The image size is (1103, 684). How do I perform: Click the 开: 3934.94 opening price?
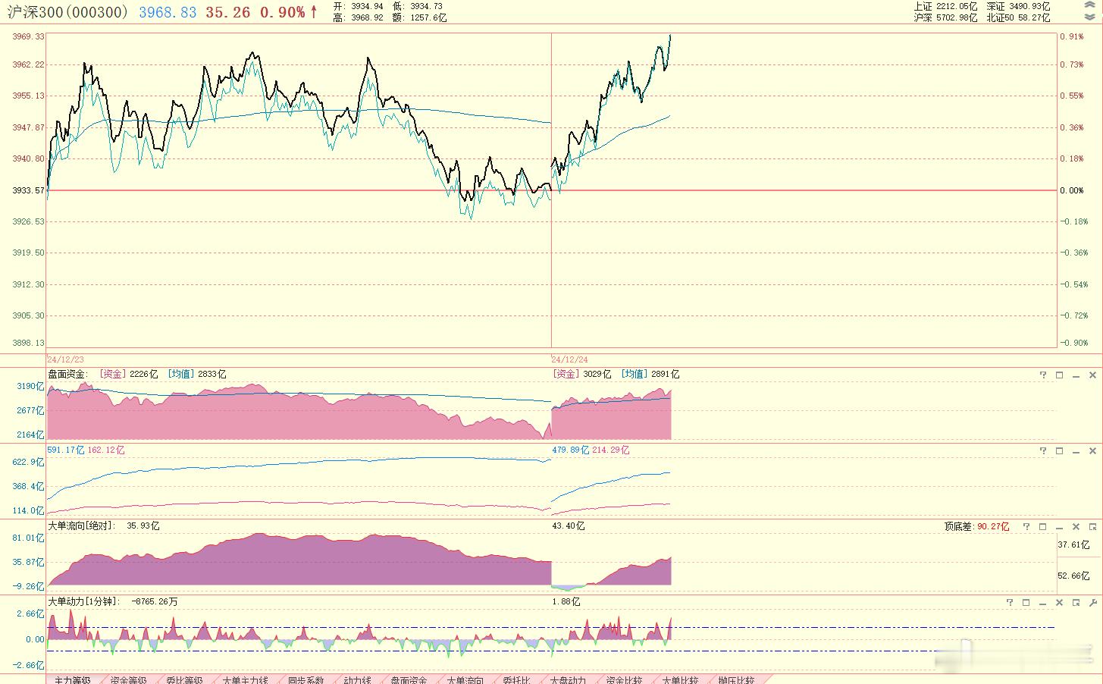359,6
